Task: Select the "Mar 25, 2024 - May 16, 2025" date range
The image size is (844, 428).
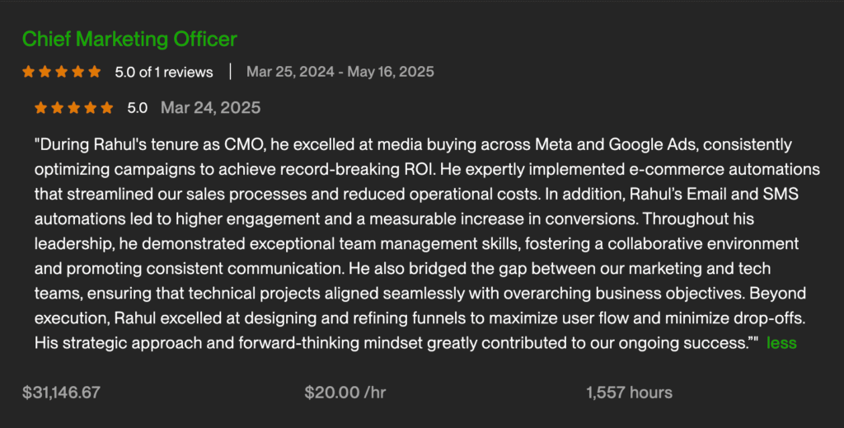Action: [x=340, y=72]
